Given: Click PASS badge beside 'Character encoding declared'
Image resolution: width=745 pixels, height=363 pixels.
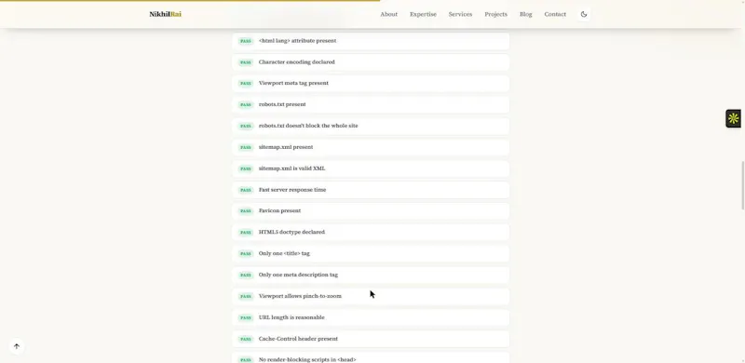Looking at the screenshot, I should [246, 62].
